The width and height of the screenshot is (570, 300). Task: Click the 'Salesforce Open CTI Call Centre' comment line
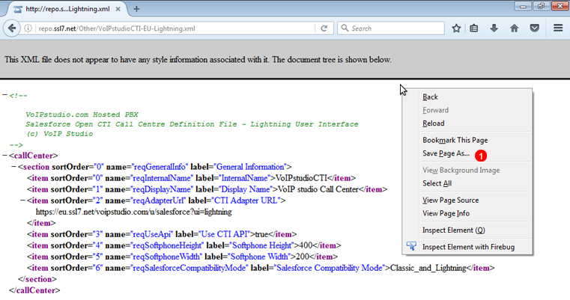(192, 124)
